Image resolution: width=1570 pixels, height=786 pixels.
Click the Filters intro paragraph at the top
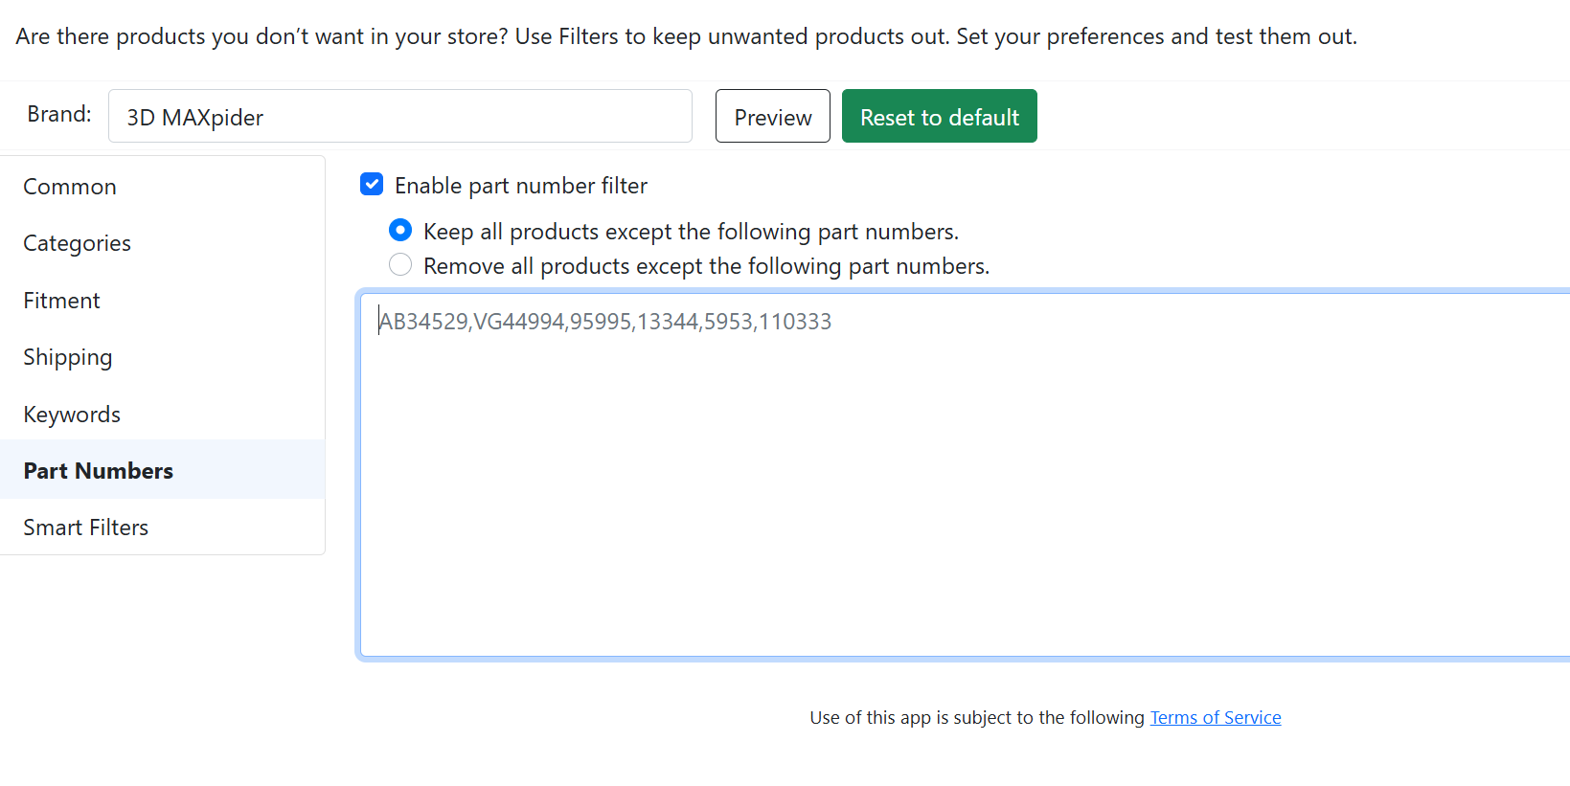pyautogui.click(x=686, y=36)
